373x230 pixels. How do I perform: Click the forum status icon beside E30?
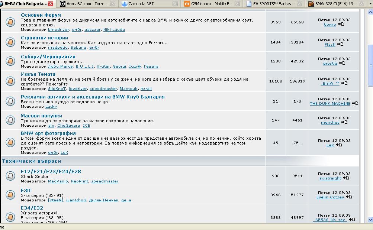[x=10, y=195]
